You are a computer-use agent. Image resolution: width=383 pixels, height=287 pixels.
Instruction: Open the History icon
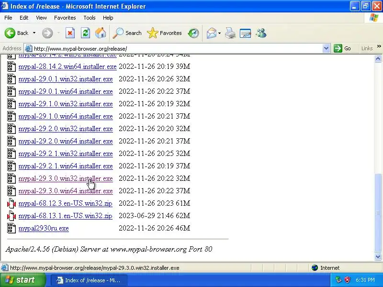[x=193, y=33]
